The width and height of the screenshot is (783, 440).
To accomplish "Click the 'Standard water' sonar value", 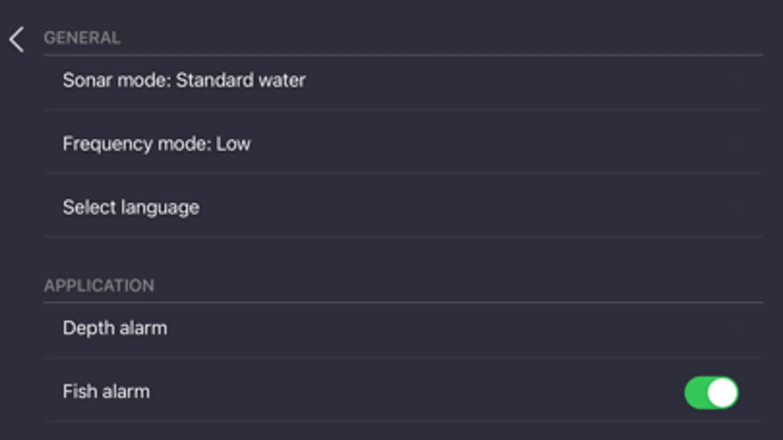I will pos(240,81).
